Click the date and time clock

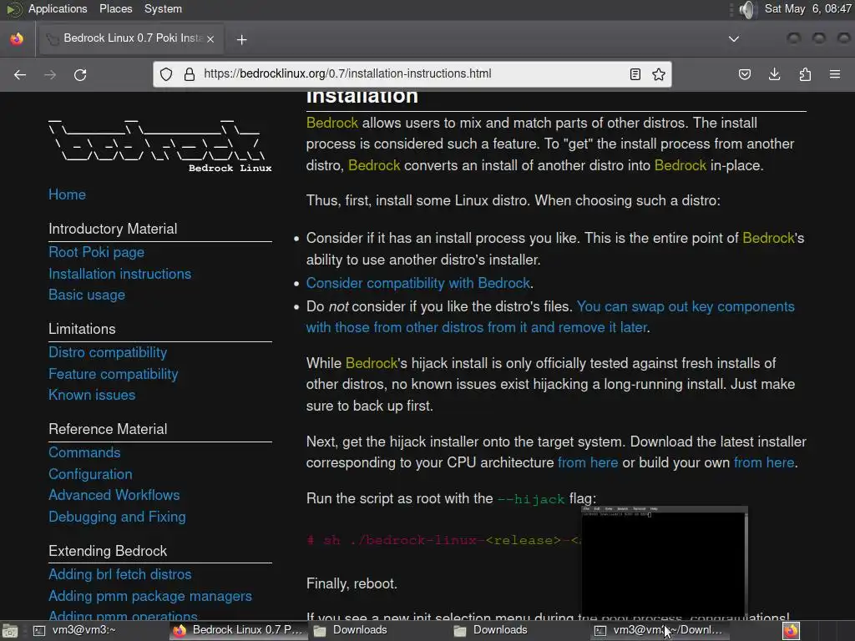[807, 8]
